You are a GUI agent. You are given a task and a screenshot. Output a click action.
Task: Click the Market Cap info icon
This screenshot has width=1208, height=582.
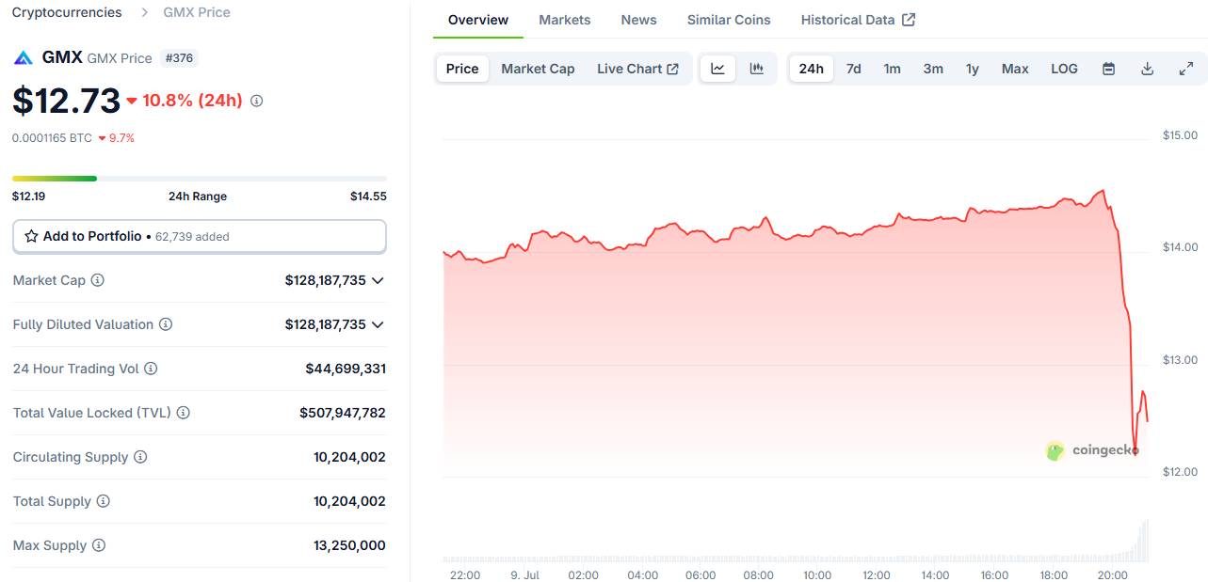(x=97, y=280)
